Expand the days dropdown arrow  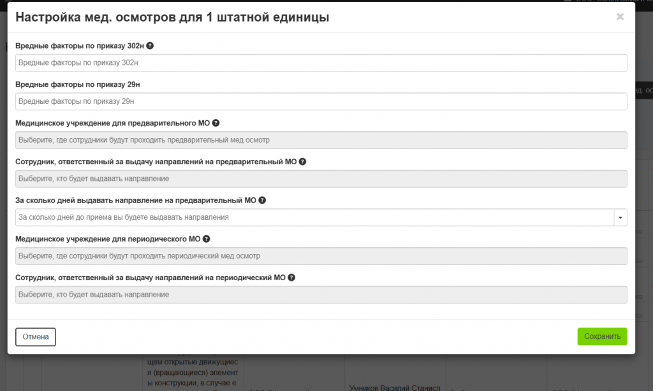point(620,218)
